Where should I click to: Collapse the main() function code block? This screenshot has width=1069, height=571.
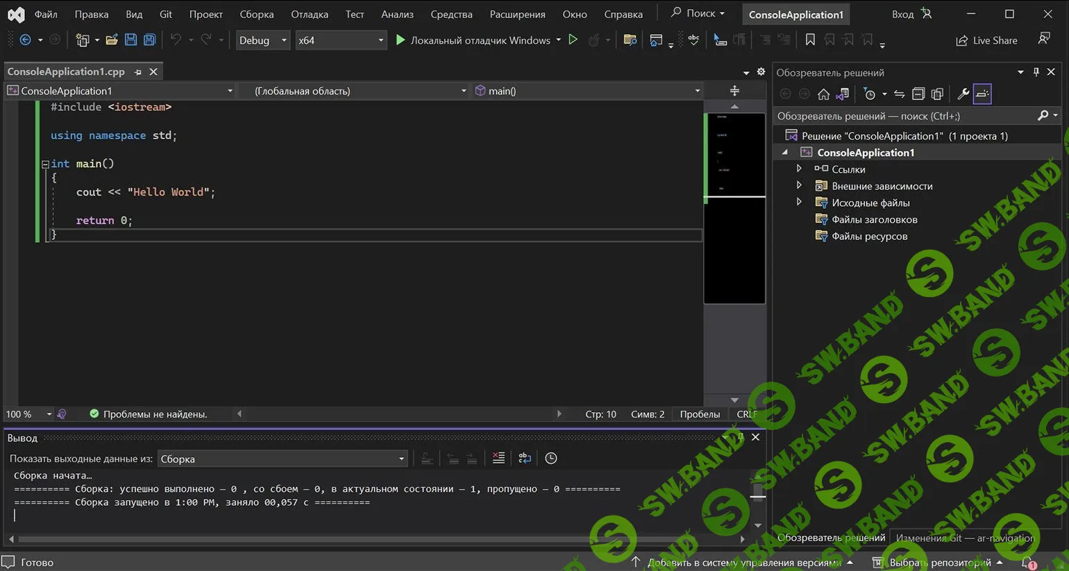pyautogui.click(x=45, y=164)
